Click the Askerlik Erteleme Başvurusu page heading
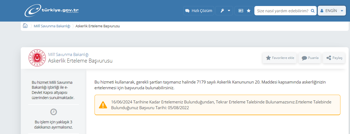This screenshot has width=350, height=134. point(80,61)
